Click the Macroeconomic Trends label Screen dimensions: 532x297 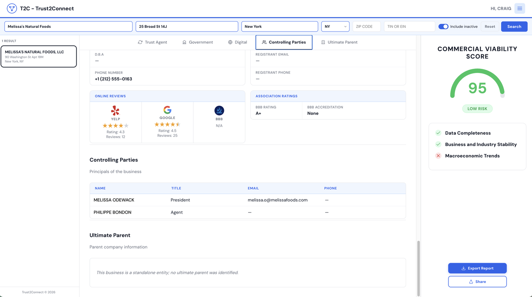[x=473, y=156]
